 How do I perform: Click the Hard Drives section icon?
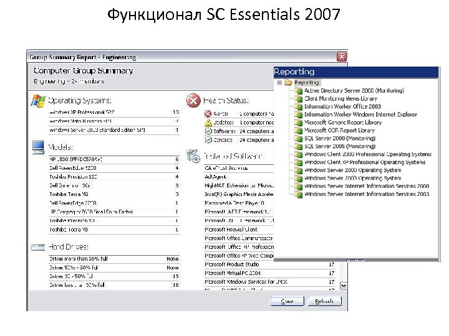point(38,247)
